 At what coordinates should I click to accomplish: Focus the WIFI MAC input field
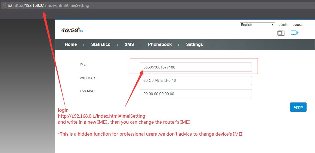click(x=196, y=80)
